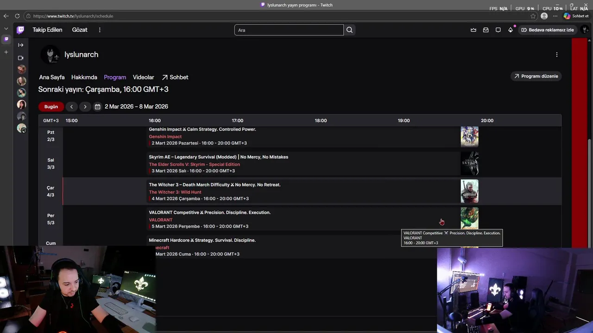
Task: Click the channel three-dot options menu
Action: point(556,55)
